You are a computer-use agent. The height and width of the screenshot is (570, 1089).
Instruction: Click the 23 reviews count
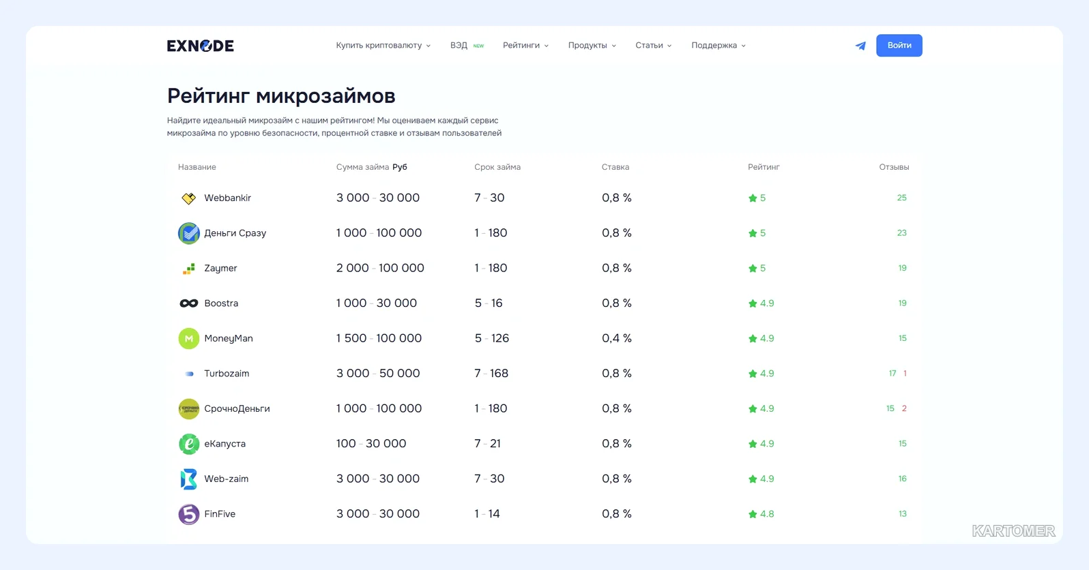point(902,233)
